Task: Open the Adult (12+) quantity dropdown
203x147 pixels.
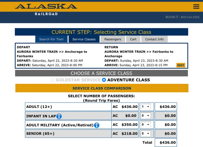Action: pos(145,107)
